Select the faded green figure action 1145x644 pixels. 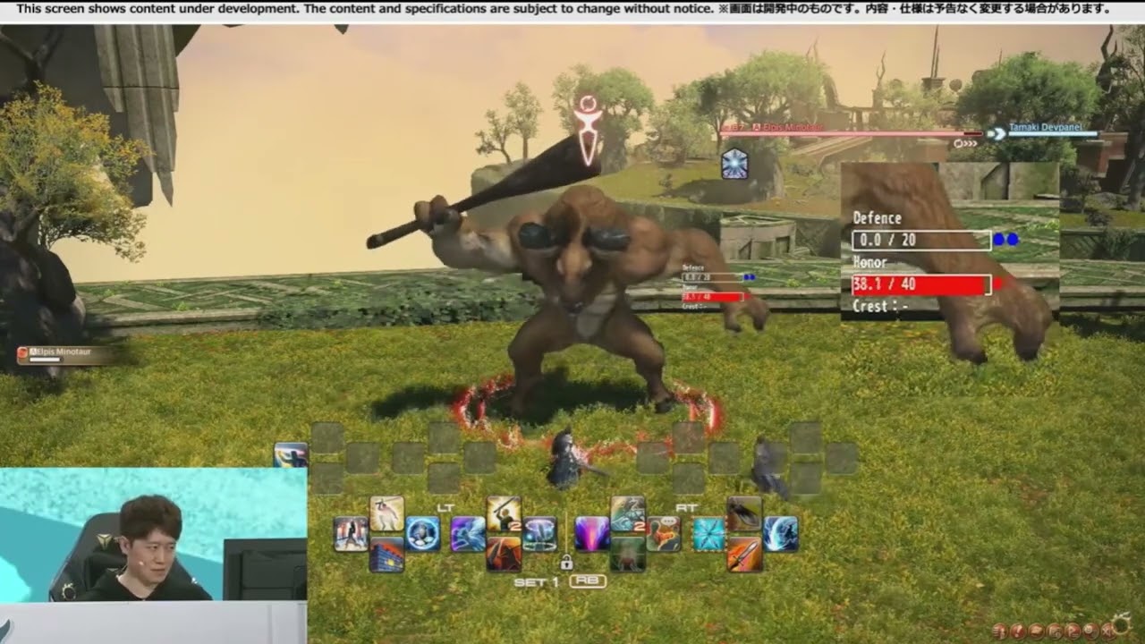(x=628, y=555)
